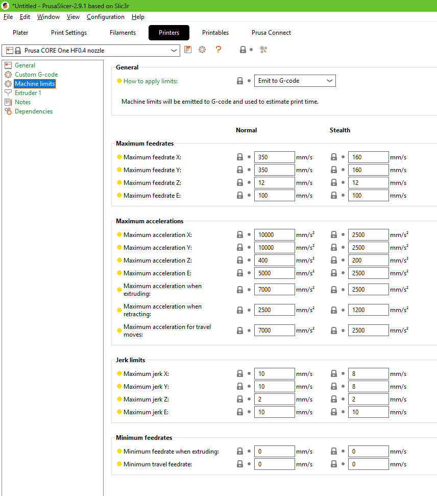
Task: Click the save preset floppy disk icon
Action: (188, 50)
